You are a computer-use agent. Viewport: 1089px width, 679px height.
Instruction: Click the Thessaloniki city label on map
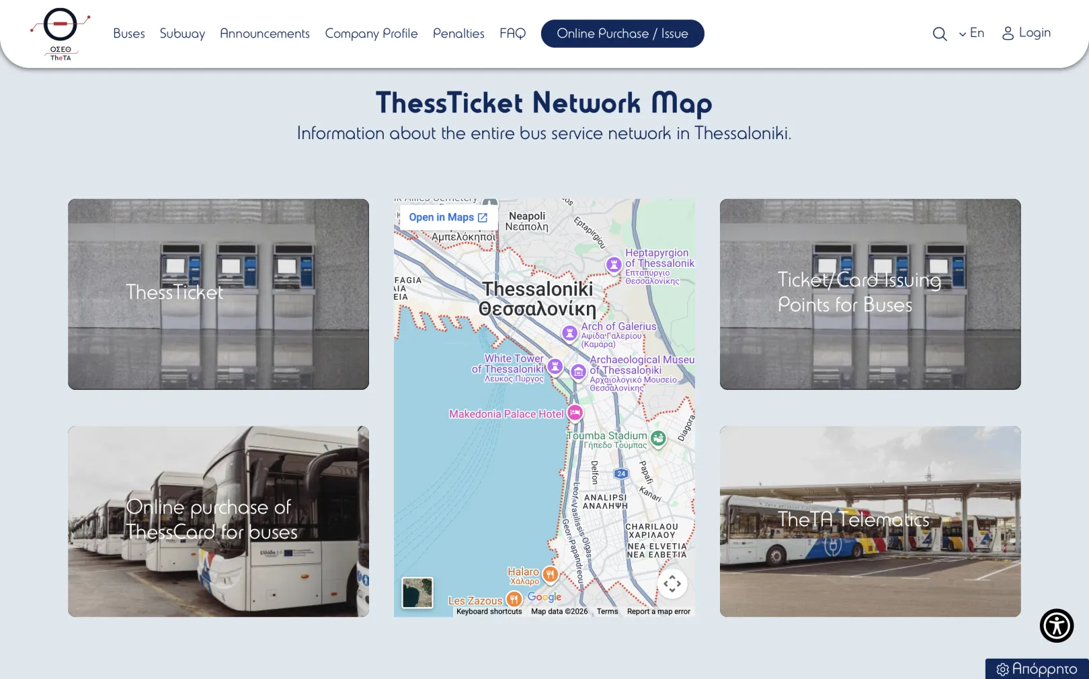(538, 298)
